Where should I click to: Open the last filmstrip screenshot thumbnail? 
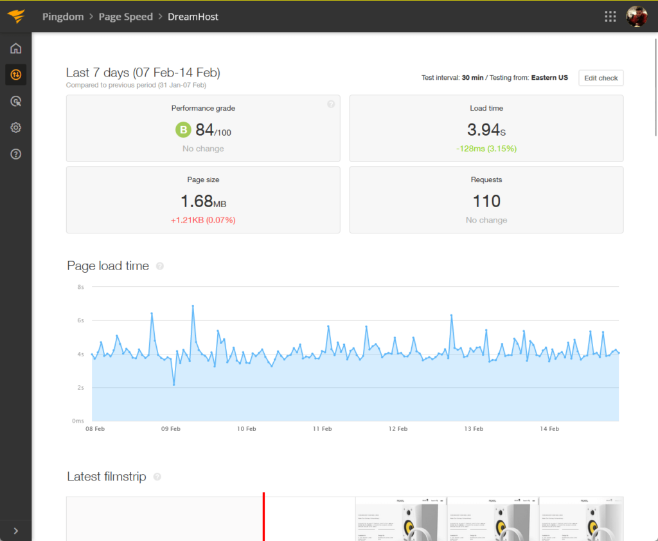(581, 519)
